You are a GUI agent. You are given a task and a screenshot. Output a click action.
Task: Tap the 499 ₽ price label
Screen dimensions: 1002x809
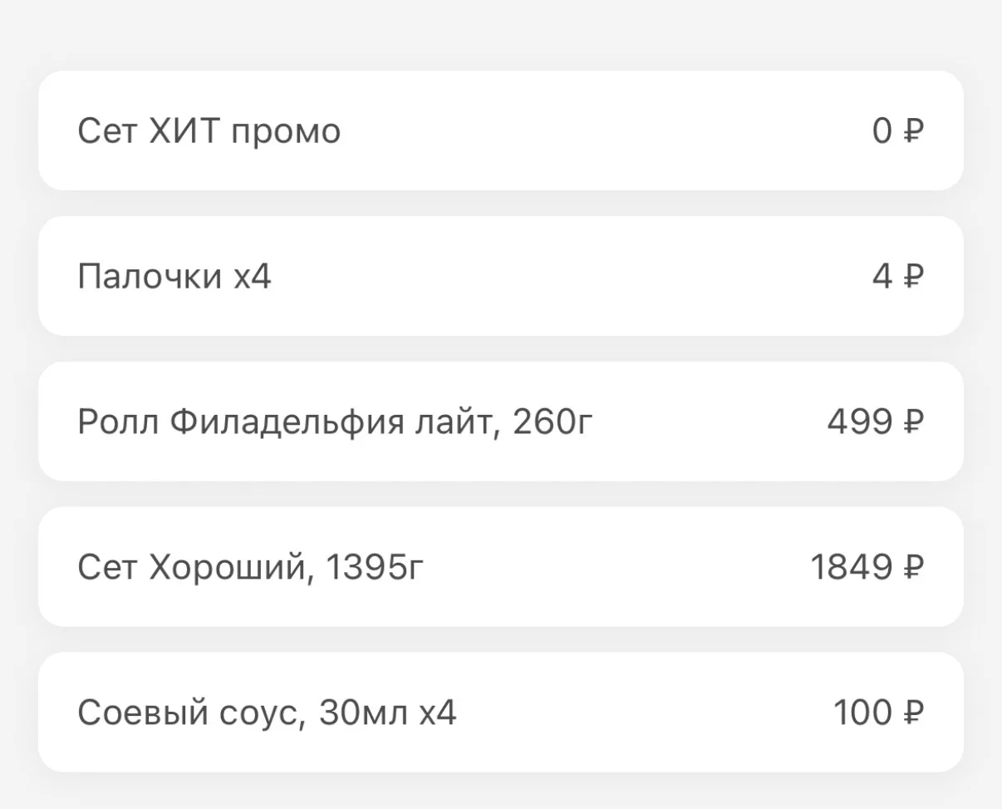click(876, 422)
